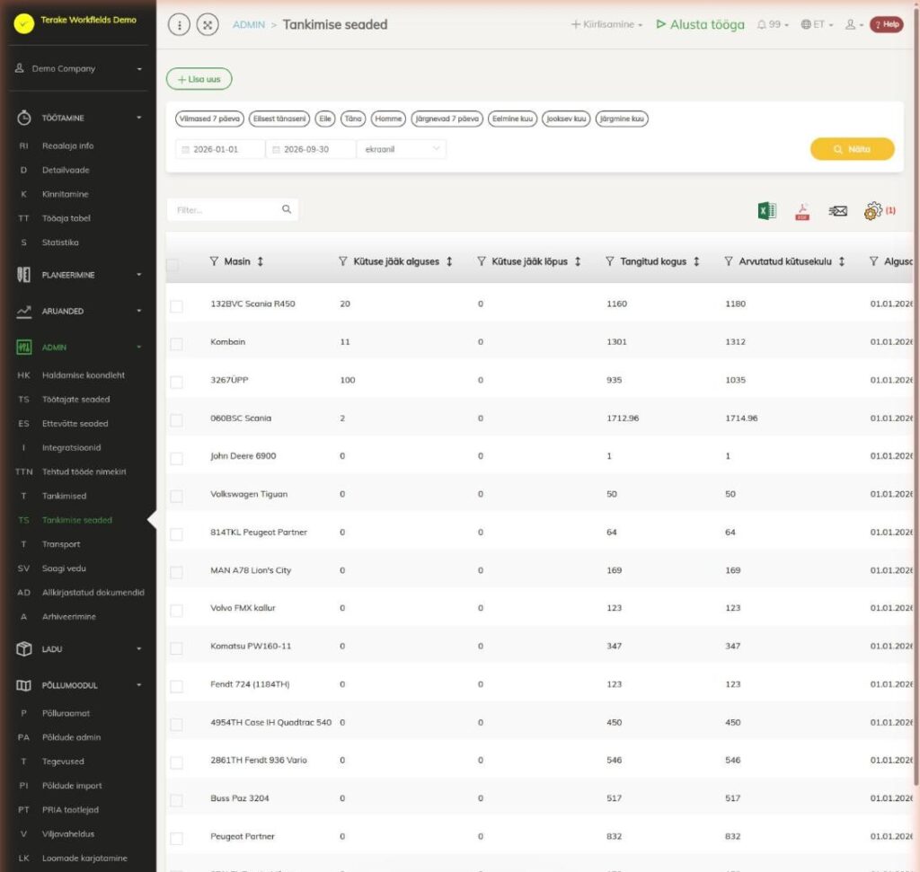Viewport: 920px width, 872px height.
Task: Click filter icon on Masin column
Action: pyautogui.click(x=214, y=261)
